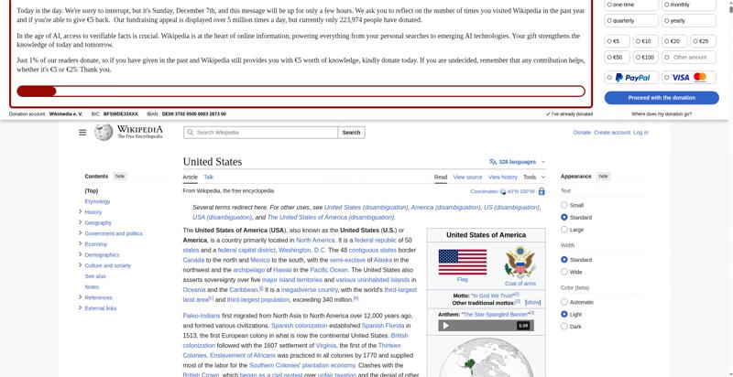Click the globe icon beside the coordinates
Viewport: 733px width, 377px height.
coord(502,191)
